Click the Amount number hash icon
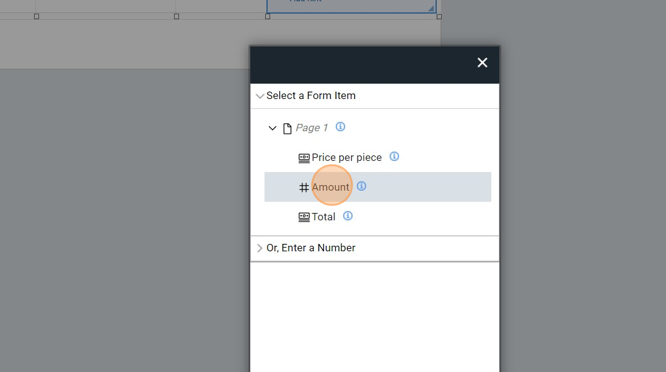The height and width of the screenshot is (372, 666). tap(304, 188)
